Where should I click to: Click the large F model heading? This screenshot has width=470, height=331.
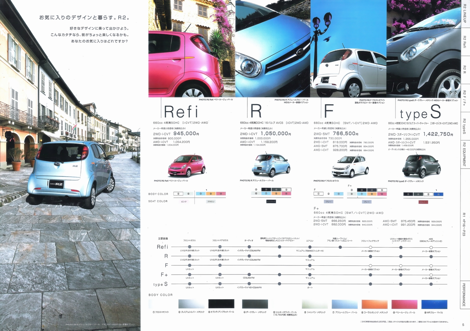(x=329, y=111)
